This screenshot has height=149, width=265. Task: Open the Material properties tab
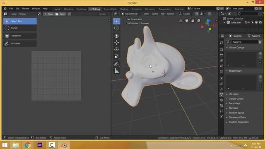click(x=222, y=100)
